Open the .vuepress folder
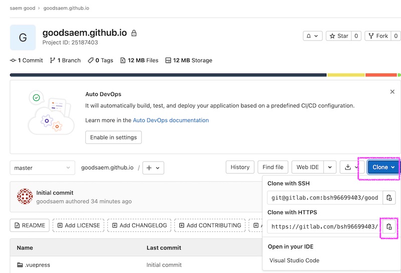 (37, 265)
